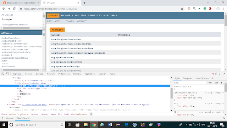This screenshot has height=128, width=227.
Task: Open Chrome menu with three dots
Action: pos(223,9)
